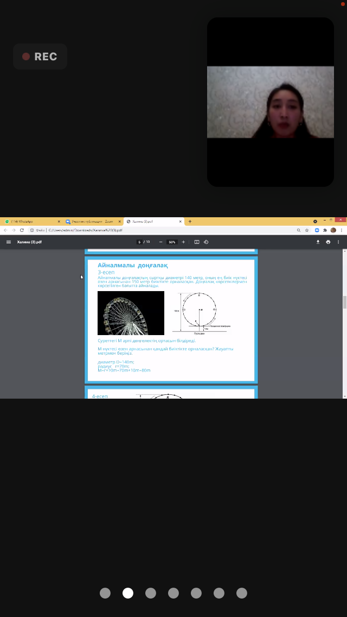
Task: Click the fit to page icon
Action: coord(197,242)
